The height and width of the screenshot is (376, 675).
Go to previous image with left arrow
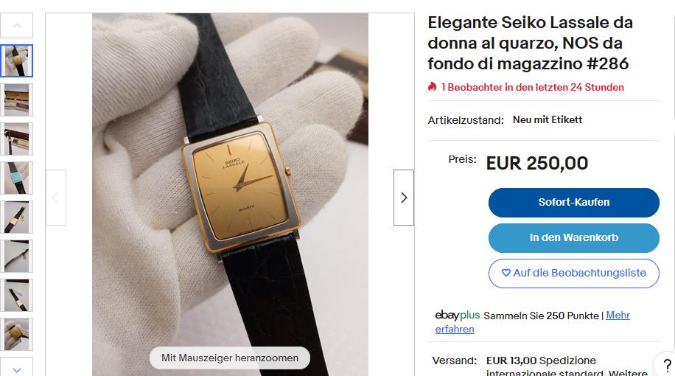pos(56,198)
